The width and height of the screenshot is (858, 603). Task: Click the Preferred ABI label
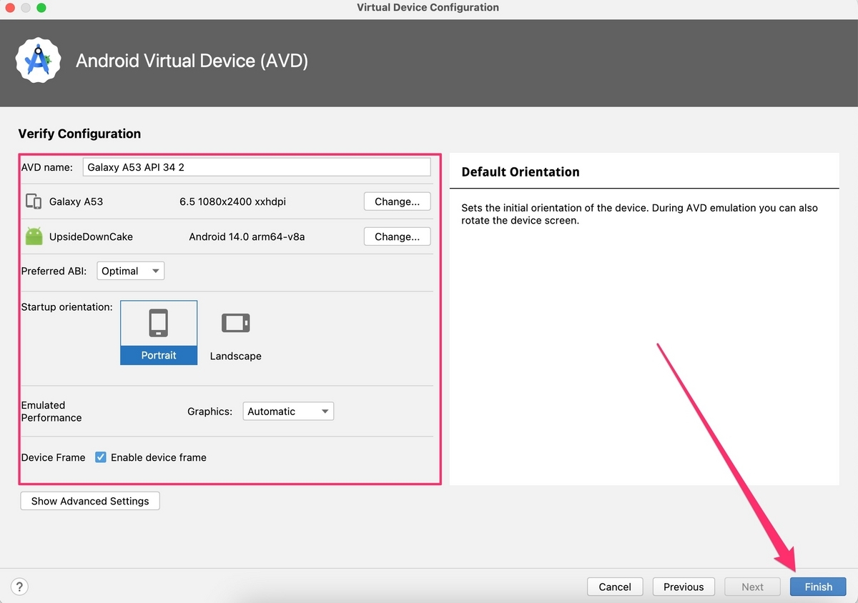pos(54,271)
